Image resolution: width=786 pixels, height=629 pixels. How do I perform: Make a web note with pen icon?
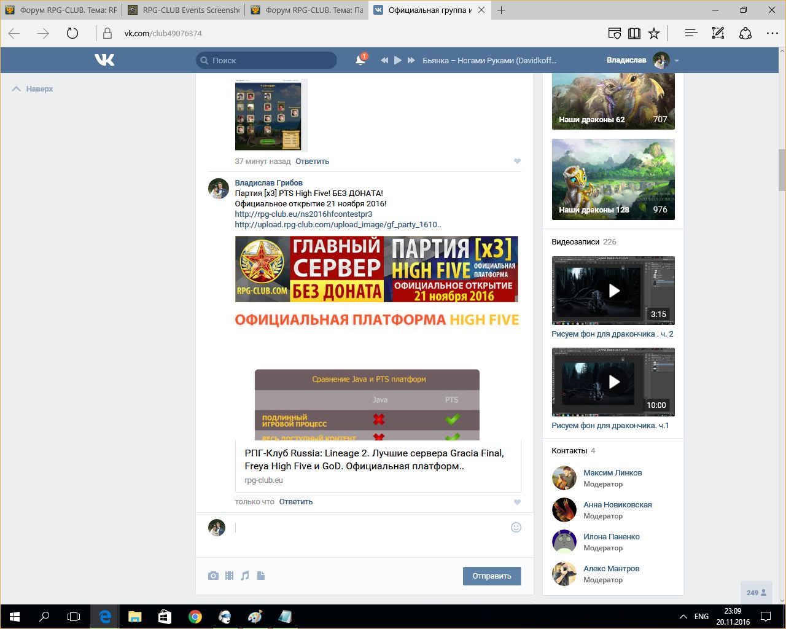(x=718, y=33)
